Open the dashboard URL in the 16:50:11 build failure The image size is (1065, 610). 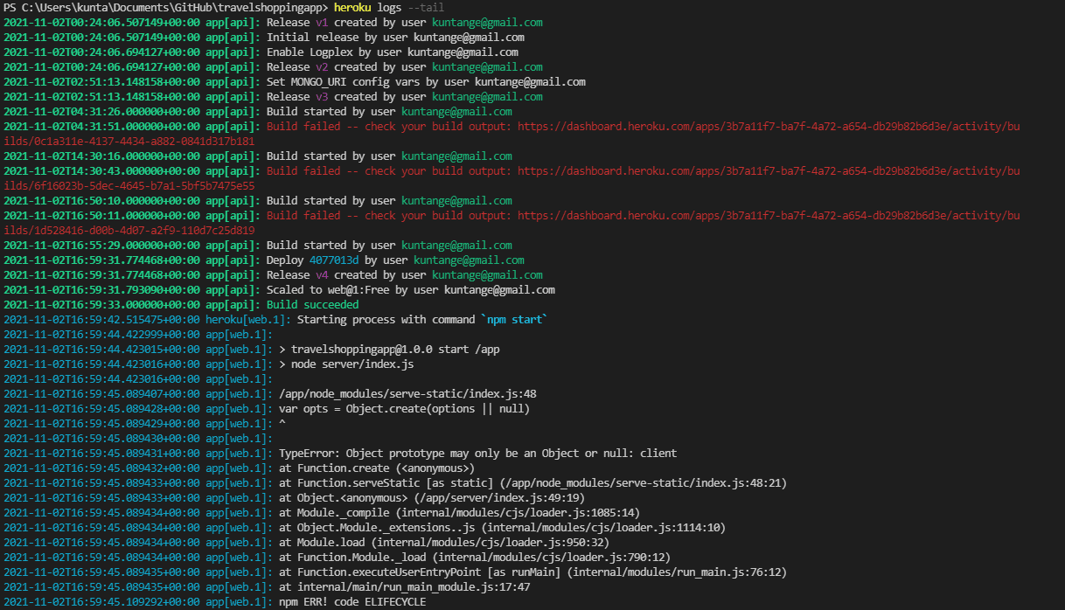pos(769,215)
